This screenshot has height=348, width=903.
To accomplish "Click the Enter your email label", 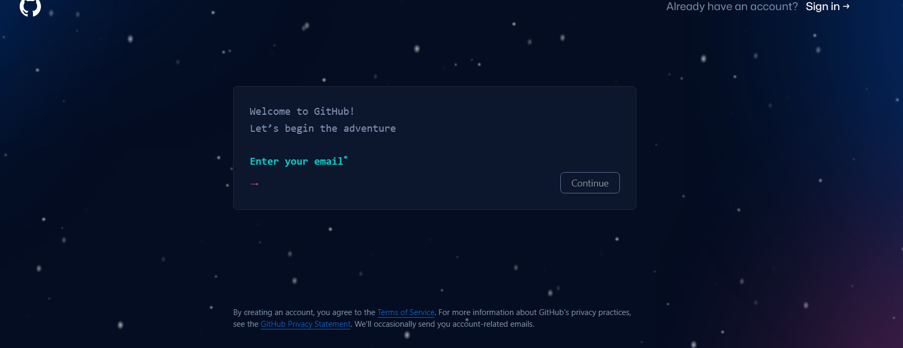I will [296, 162].
